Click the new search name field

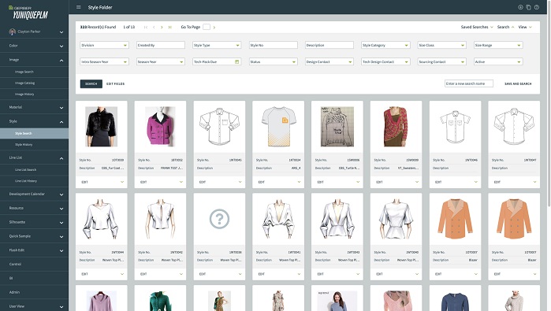(x=469, y=83)
